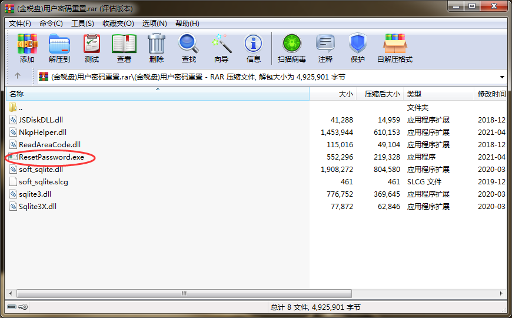Select the file sqlite3.dll
This screenshot has width=512, height=318.
pyautogui.click(x=35, y=194)
